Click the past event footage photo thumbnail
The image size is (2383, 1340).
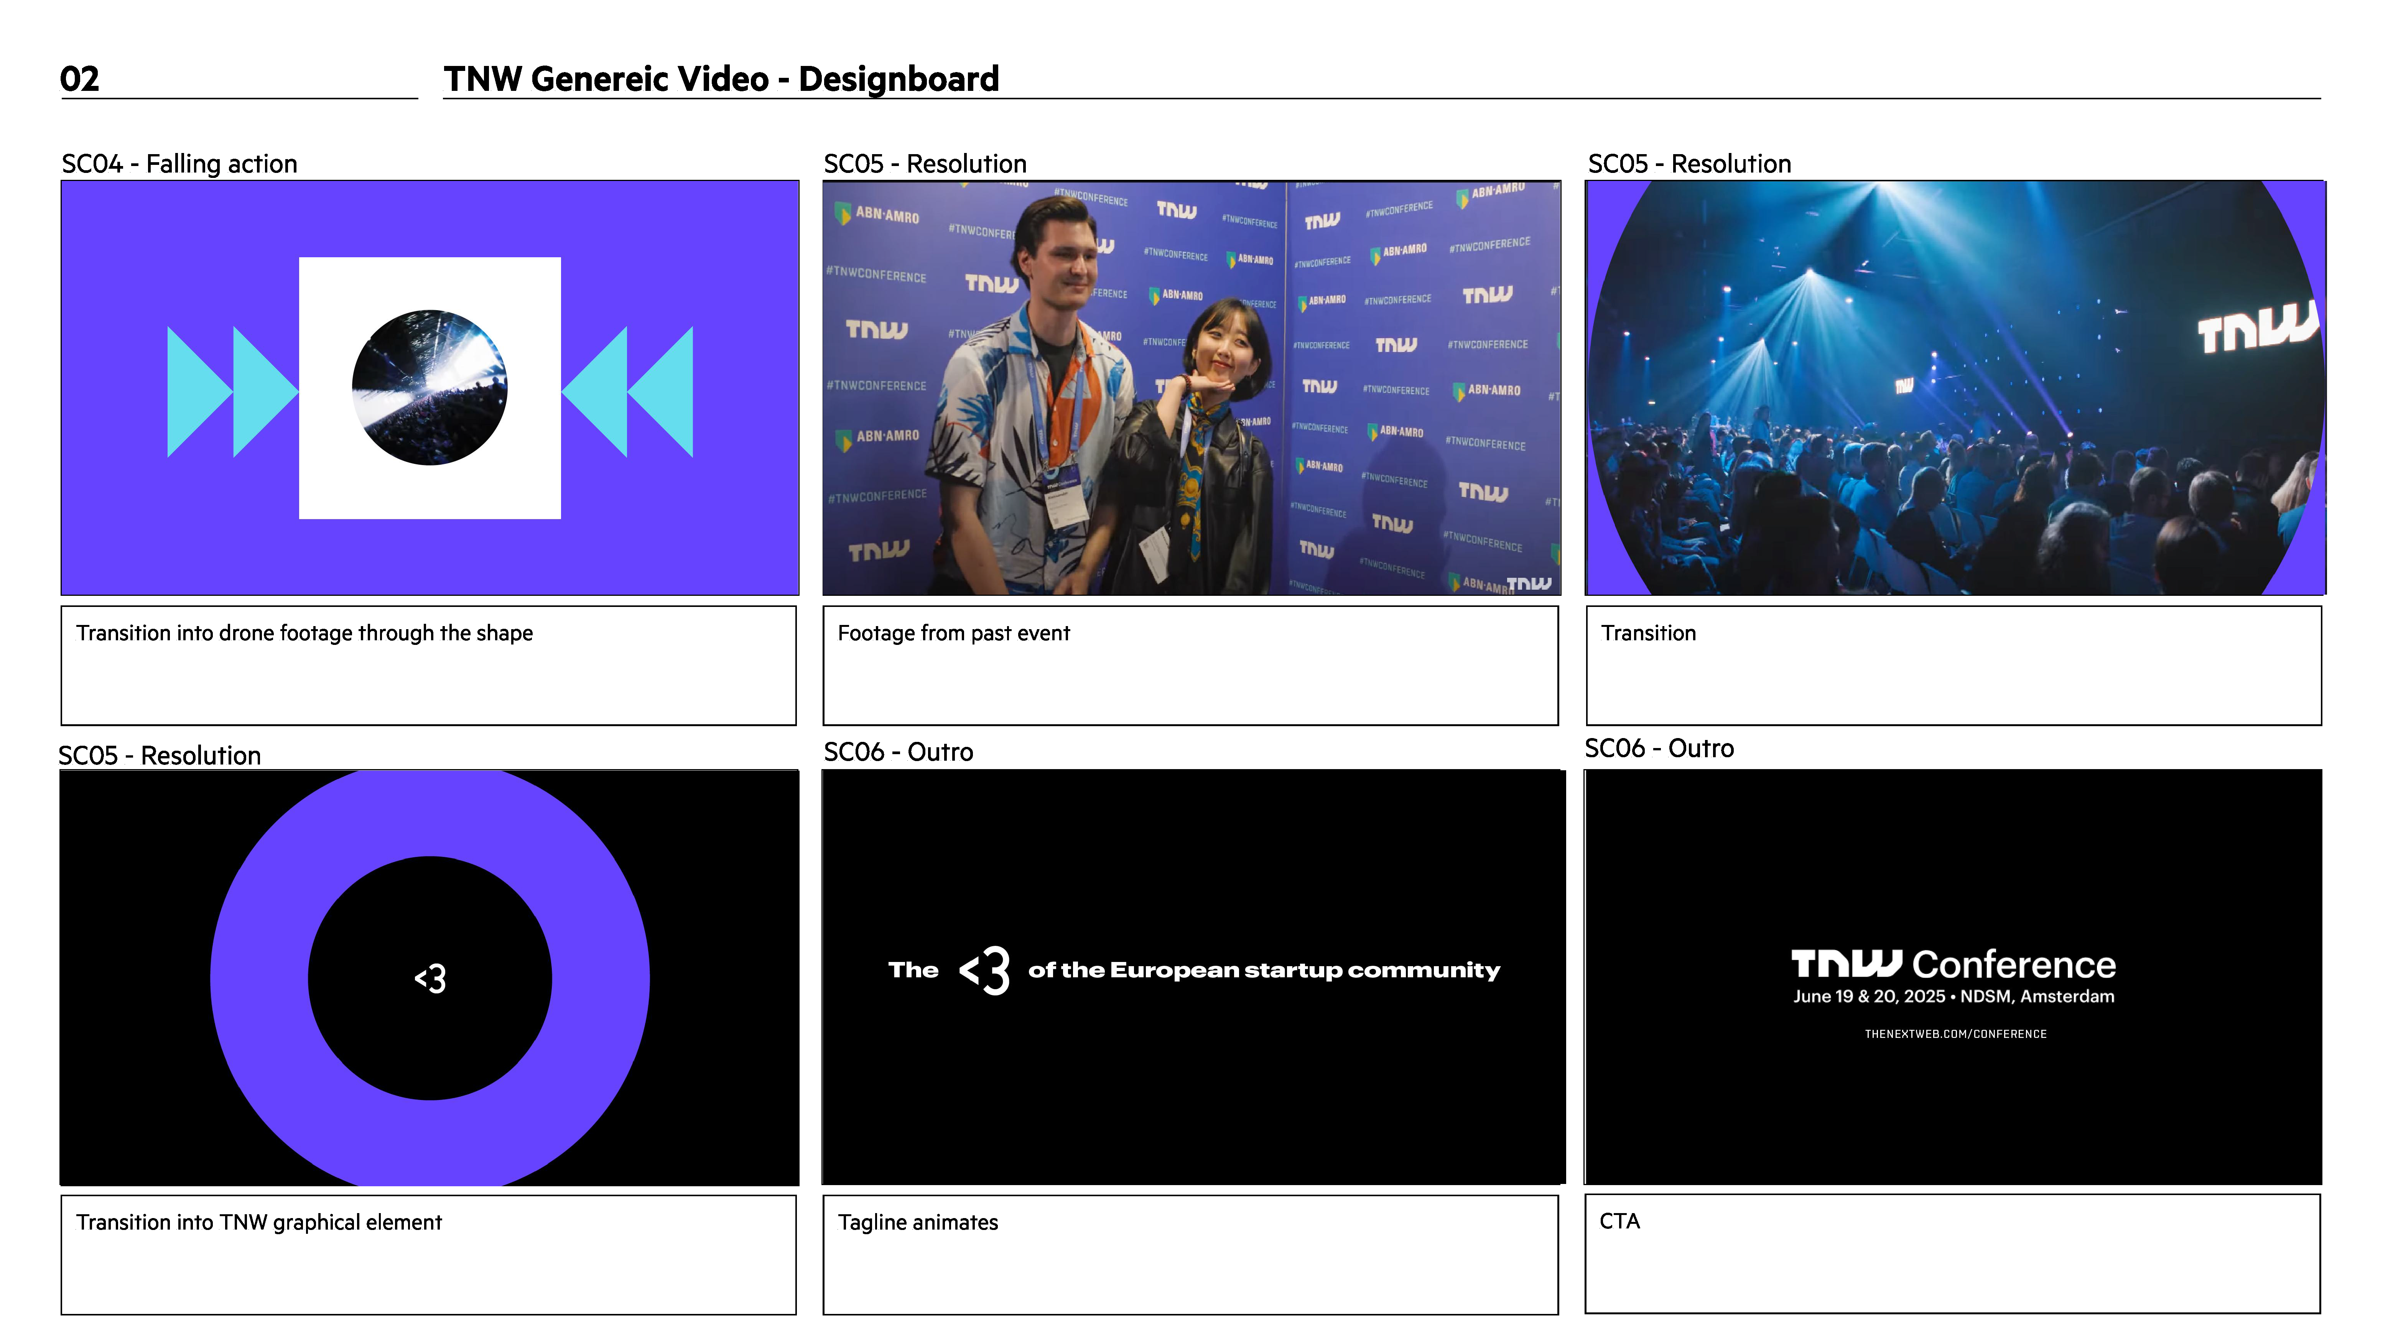(x=1191, y=388)
